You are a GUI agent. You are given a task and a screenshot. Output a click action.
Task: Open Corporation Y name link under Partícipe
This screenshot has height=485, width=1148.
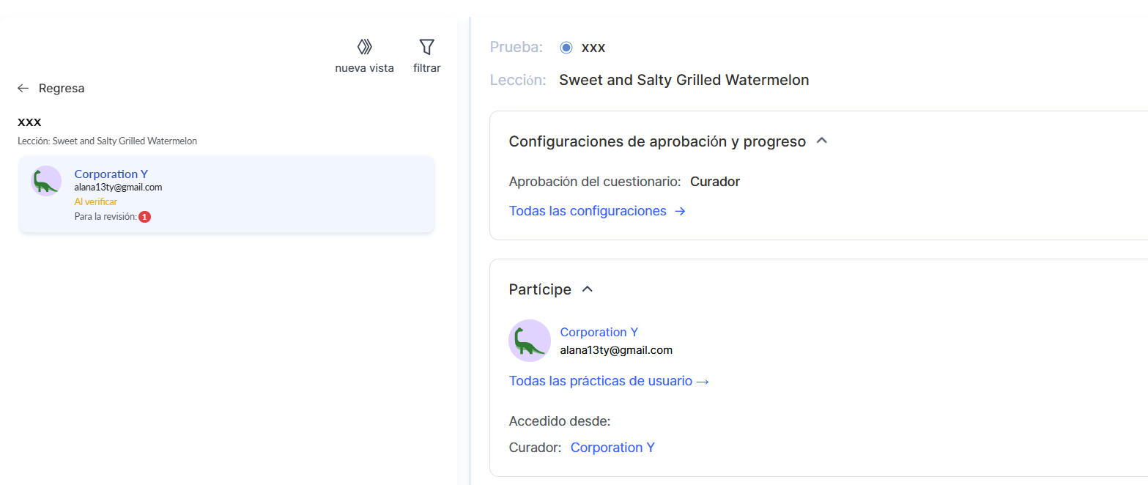[x=599, y=332]
